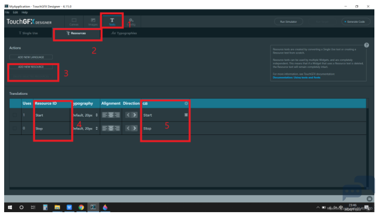The width and height of the screenshot is (379, 214).
Task: Align Start row text center
Action: coord(111,115)
